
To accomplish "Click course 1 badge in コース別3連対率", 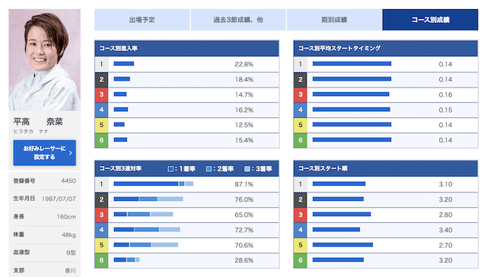I will click(x=101, y=184).
